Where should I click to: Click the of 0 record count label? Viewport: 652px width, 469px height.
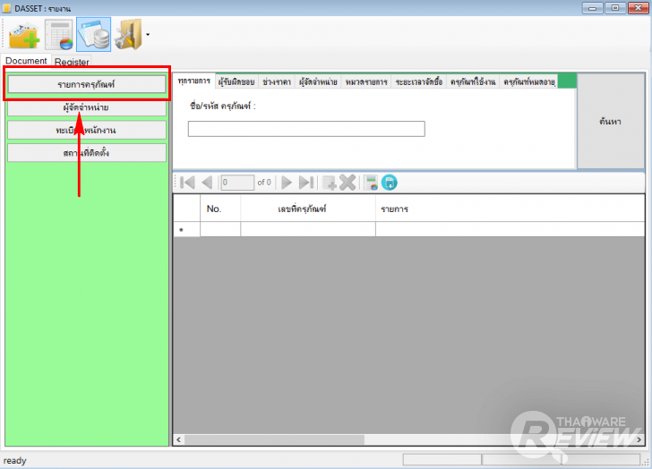pos(264,183)
